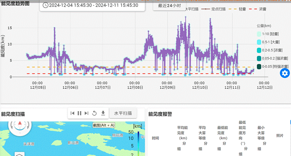
Task: Click the 水平扫描 button next to the download icon
Action: click(123, 113)
